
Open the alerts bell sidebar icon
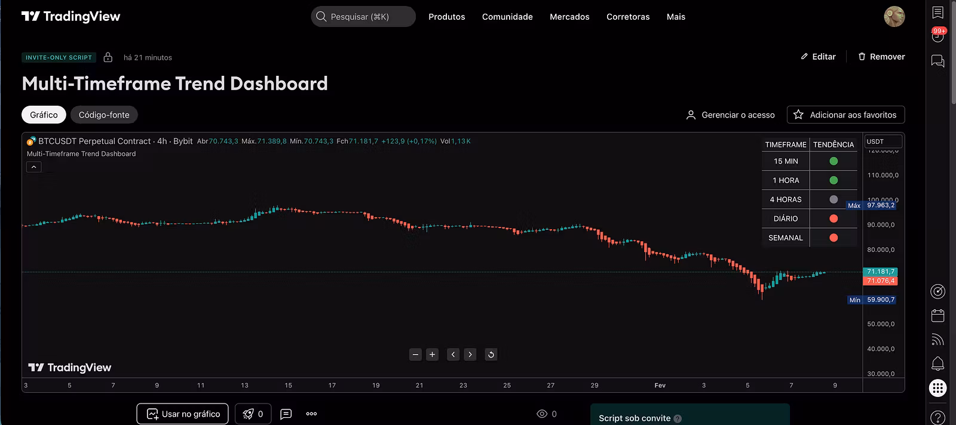(x=938, y=364)
